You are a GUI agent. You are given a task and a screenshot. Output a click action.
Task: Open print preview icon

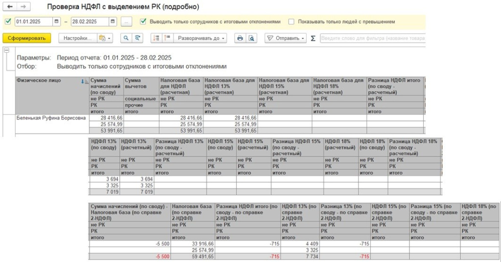251,38
